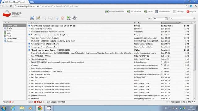Sort messages by Size column
This screenshot has height=111, width=198.
tap(181, 23)
